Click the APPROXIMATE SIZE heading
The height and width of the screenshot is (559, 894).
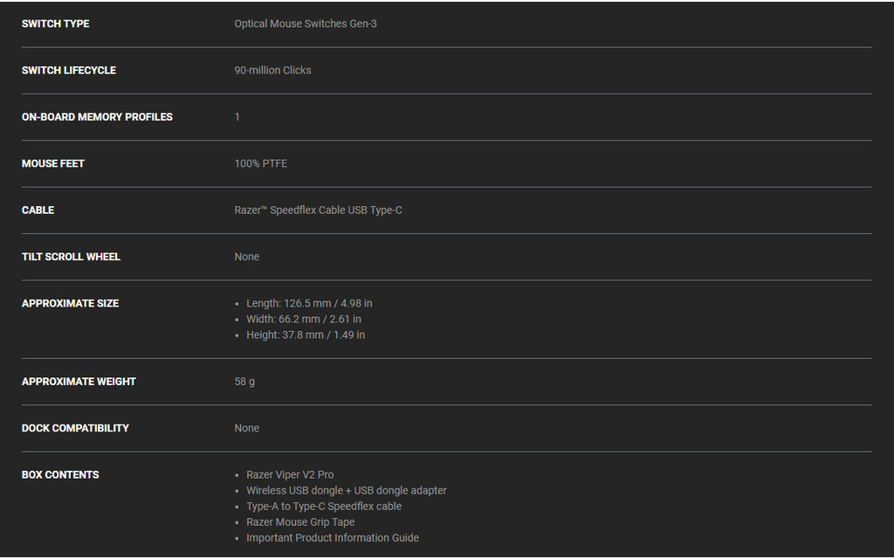click(x=70, y=303)
